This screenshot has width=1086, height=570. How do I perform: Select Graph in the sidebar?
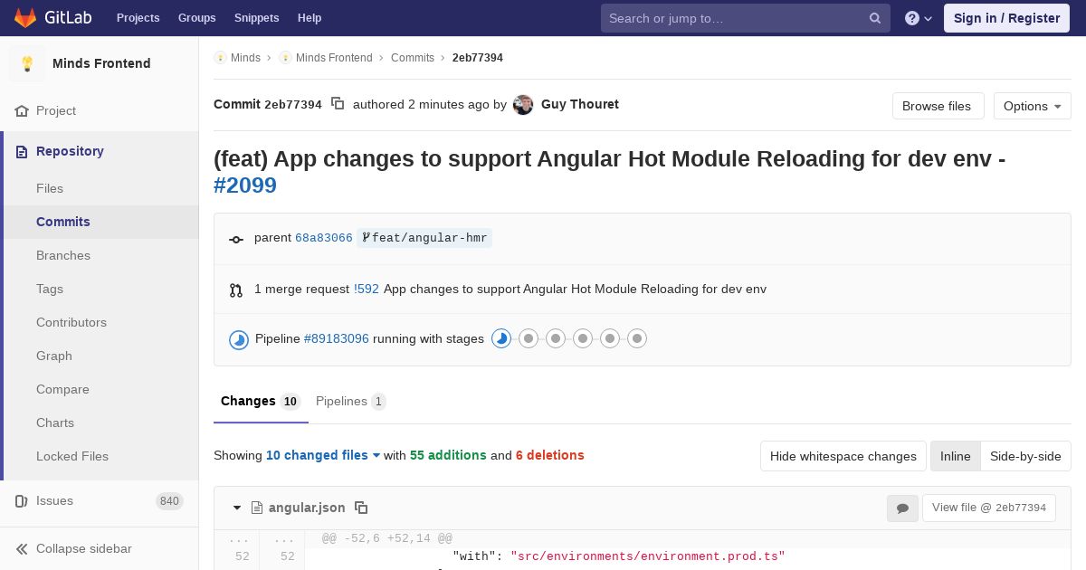click(54, 356)
